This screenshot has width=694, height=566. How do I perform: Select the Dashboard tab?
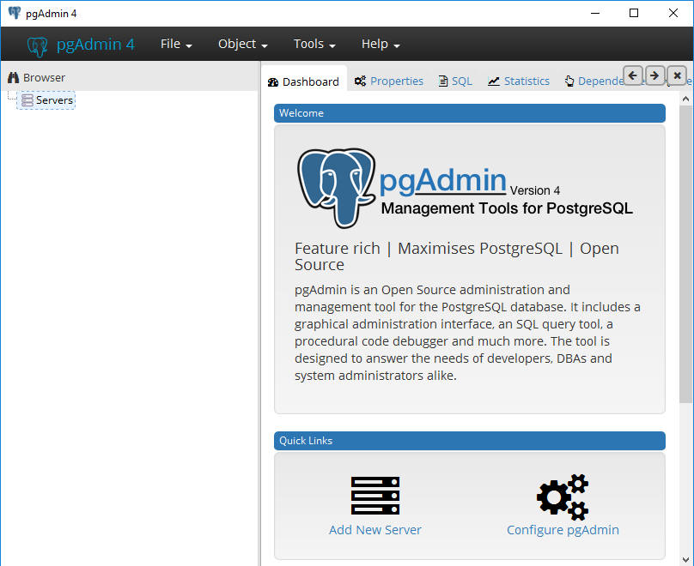coord(303,82)
